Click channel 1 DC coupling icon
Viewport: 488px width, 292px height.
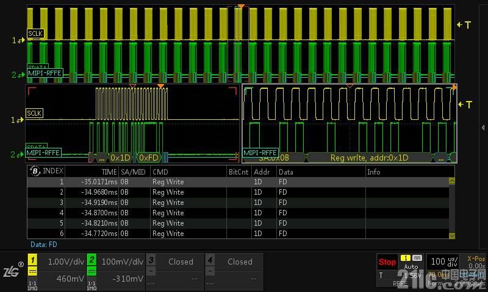(x=33, y=271)
